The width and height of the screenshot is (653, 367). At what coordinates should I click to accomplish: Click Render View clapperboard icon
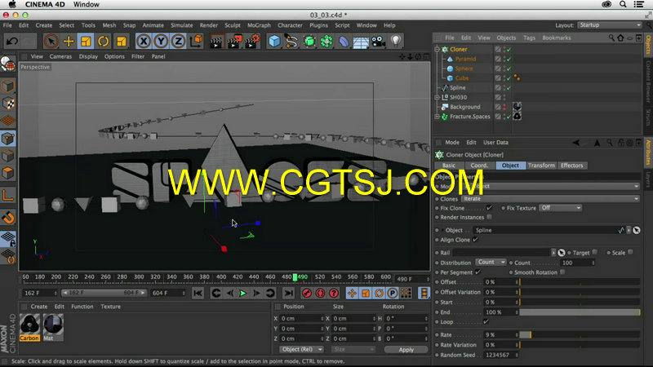tap(216, 42)
